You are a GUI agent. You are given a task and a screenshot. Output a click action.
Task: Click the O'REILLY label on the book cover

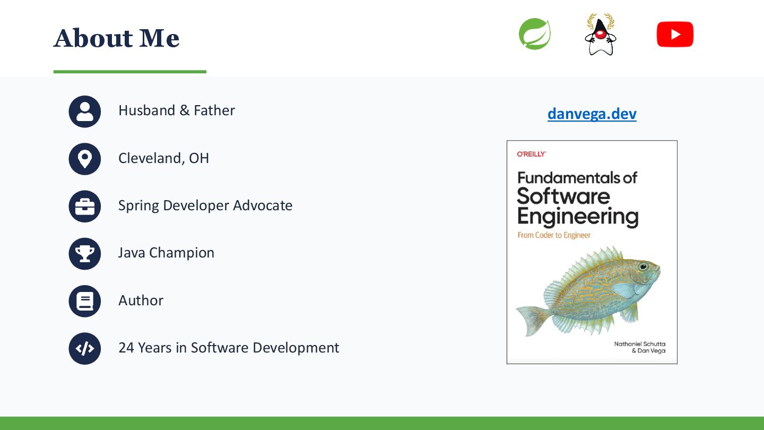[532, 154]
